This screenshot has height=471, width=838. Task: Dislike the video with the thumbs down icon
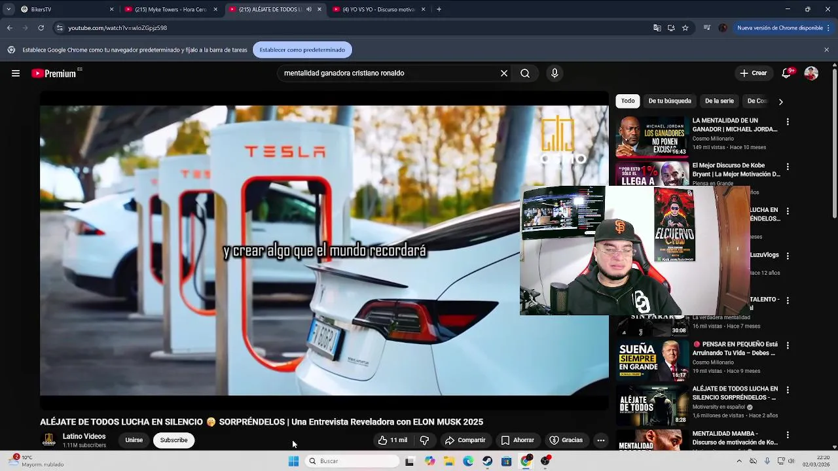tap(424, 440)
